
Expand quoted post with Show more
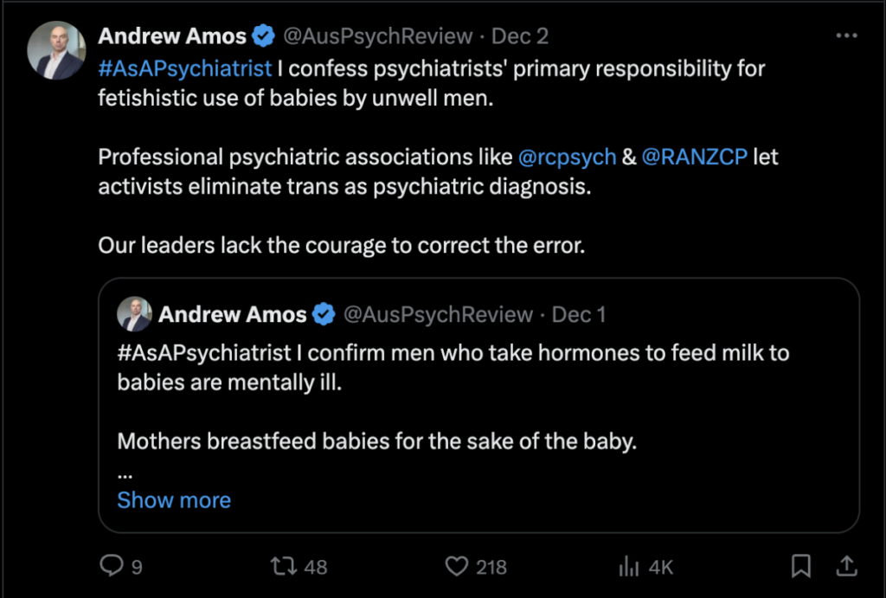click(x=174, y=500)
